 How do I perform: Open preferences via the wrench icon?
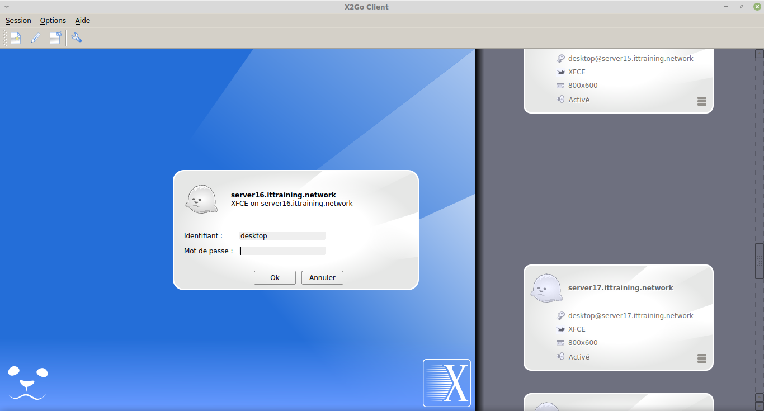77,38
